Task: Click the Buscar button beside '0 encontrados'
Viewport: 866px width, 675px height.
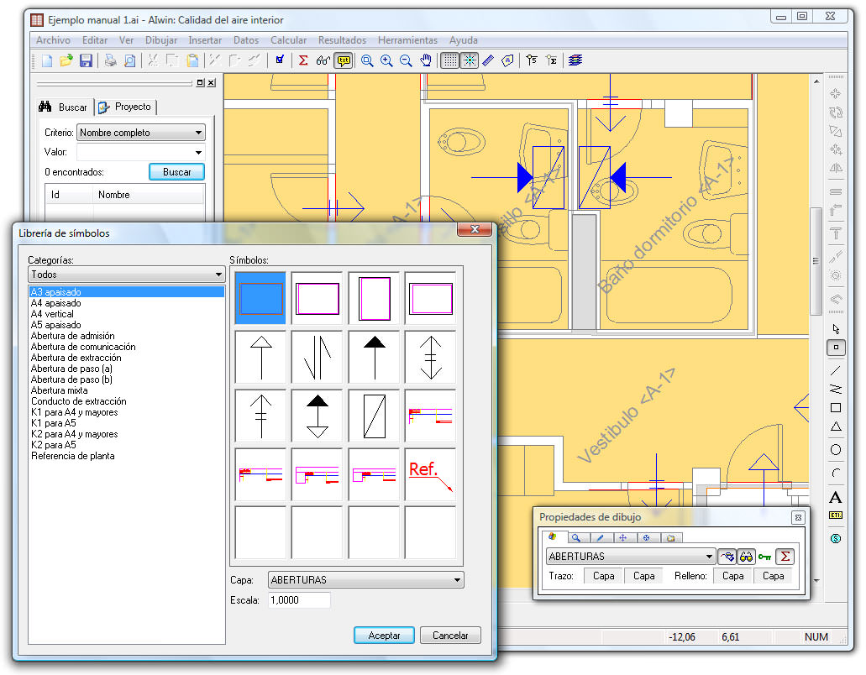Action: coord(176,172)
